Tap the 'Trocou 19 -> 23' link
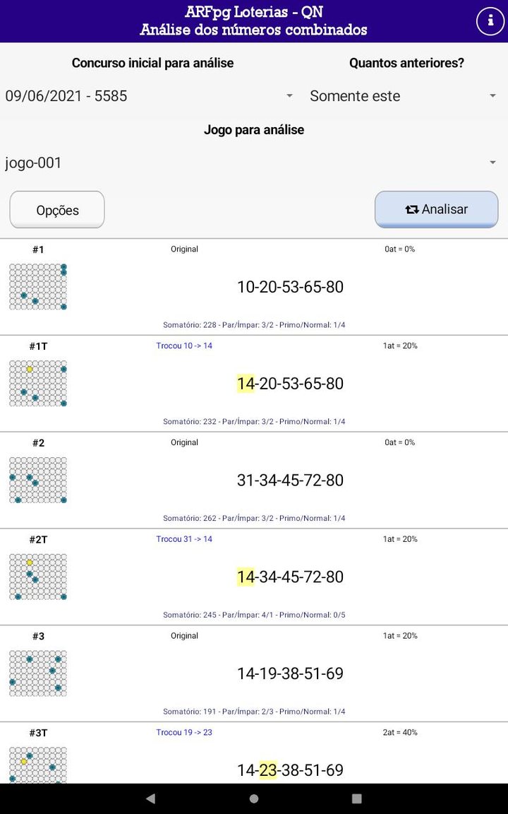Image resolution: width=508 pixels, height=814 pixels. coord(183,732)
